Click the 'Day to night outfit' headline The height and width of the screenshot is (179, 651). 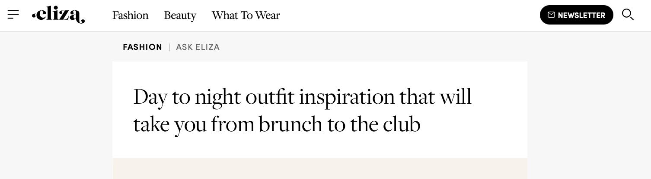pyautogui.click(x=302, y=97)
